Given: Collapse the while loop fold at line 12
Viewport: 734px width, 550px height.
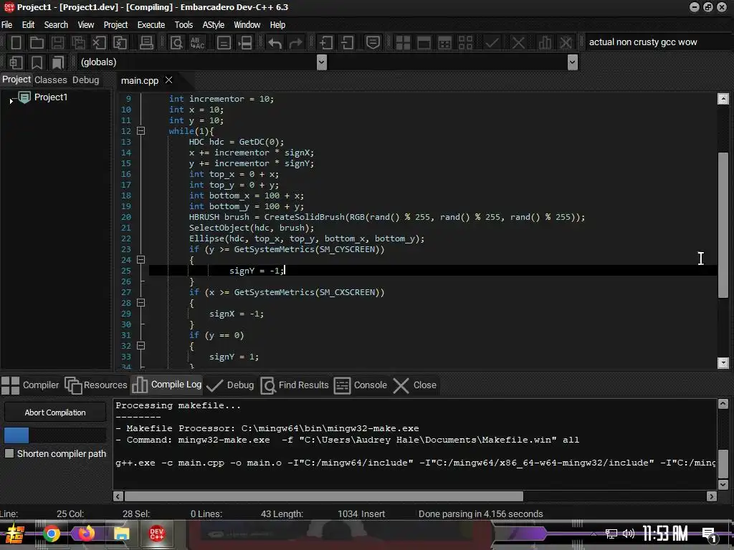Looking at the screenshot, I should click(140, 131).
